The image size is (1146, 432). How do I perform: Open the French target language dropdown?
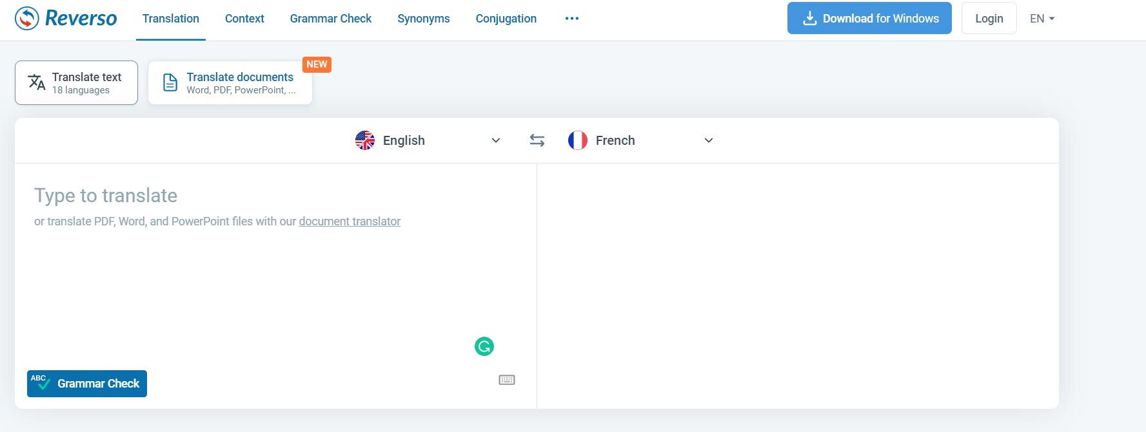click(x=640, y=140)
